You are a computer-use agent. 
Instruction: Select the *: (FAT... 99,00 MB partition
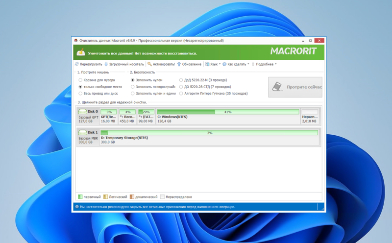click(146, 117)
